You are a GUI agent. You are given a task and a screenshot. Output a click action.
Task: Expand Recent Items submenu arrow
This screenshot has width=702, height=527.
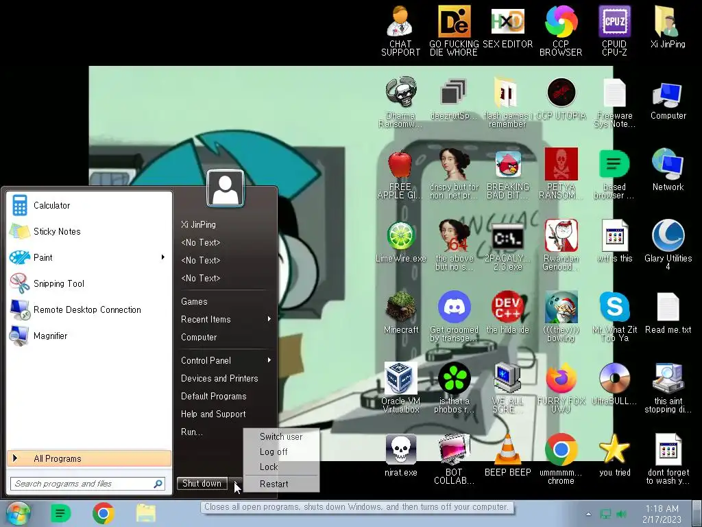click(x=269, y=319)
